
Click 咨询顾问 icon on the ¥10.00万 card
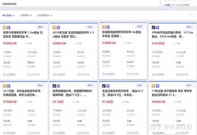154,74
